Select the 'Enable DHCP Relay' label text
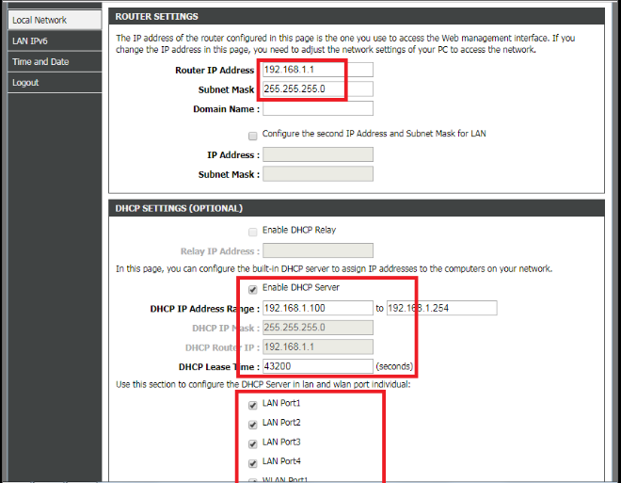Image resolution: width=621 pixels, height=483 pixels. 299,231
